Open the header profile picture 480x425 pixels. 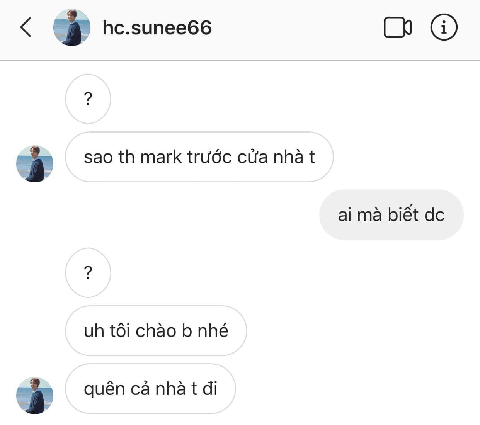[x=71, y=27]
